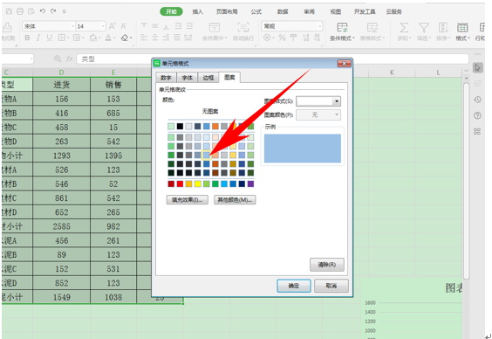Viewport: 492px width, 339px height.
Task: Click the AutoSum sigma icon
Action: coord(404,28)
